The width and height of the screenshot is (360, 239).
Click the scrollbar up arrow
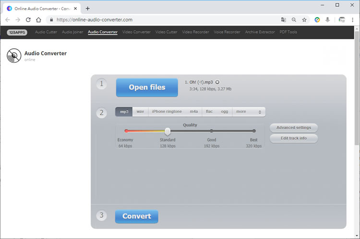tap(357, 28)
